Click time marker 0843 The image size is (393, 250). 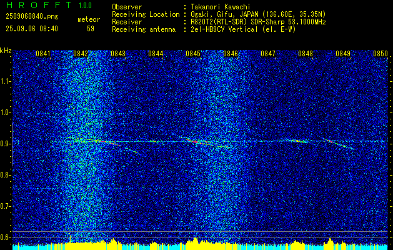click(118, 54)
